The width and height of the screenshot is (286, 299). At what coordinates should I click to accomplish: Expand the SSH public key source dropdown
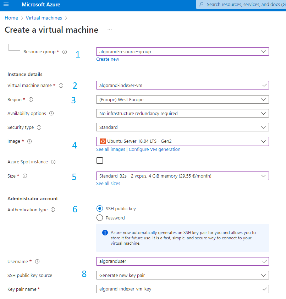(182, 275)
